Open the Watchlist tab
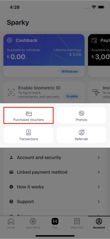The image size is (110, 239). 77,223
